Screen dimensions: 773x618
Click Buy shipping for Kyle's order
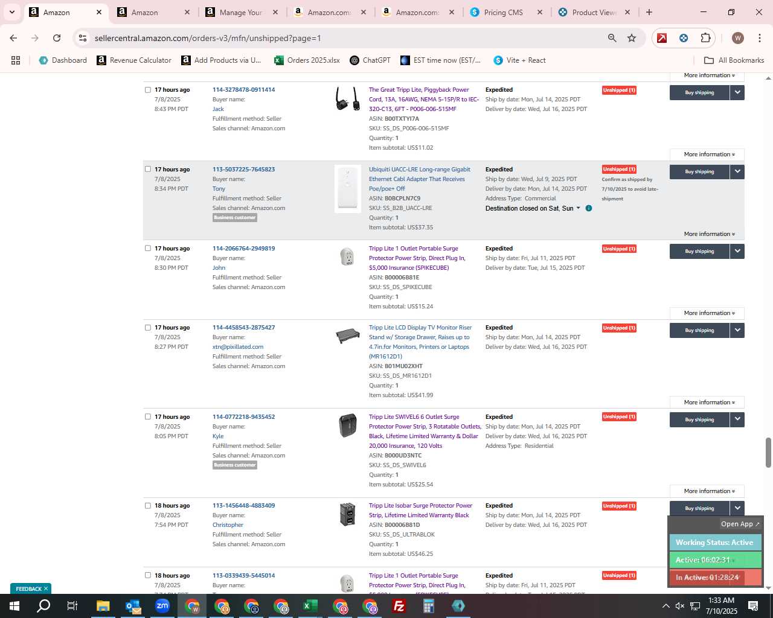pos(699,419)
